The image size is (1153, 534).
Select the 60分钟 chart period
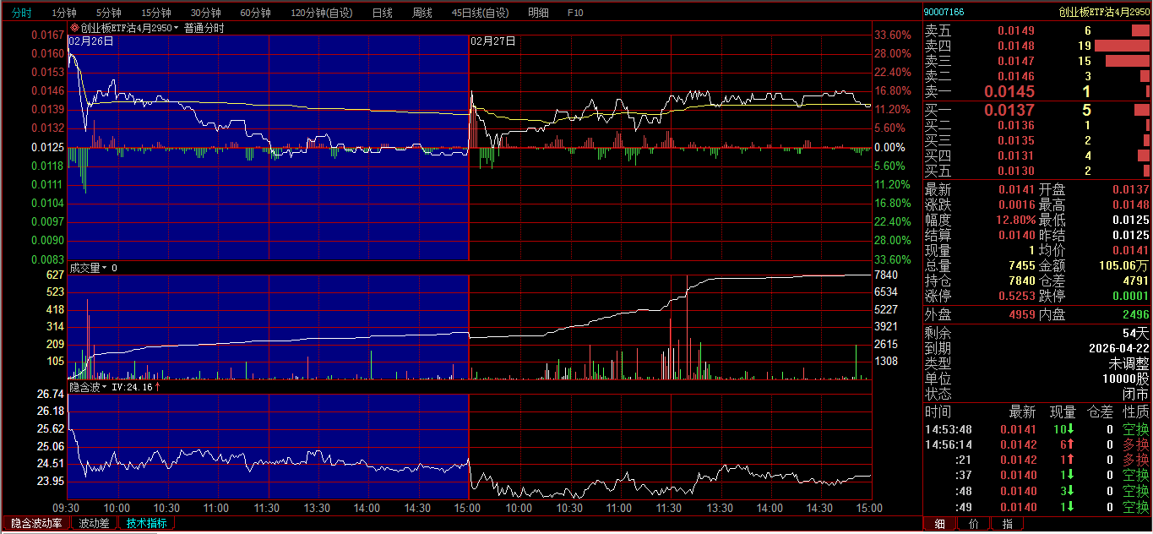point(255,13)
